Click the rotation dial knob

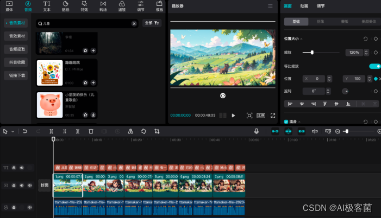coord(345,91)
